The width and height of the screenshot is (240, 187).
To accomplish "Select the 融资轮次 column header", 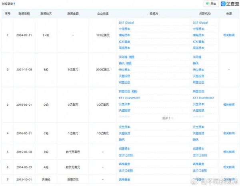I will coord(46,14).
